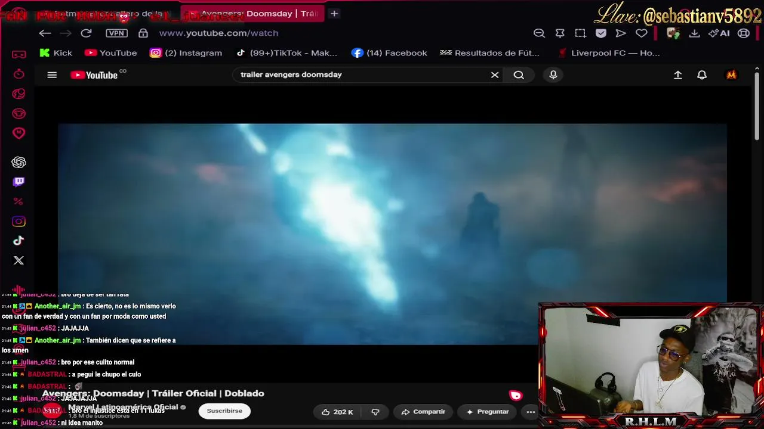Open the pinned extensions icon in toolbar
Viewport: 764px width, 429px height.
(x=560, y=33)
